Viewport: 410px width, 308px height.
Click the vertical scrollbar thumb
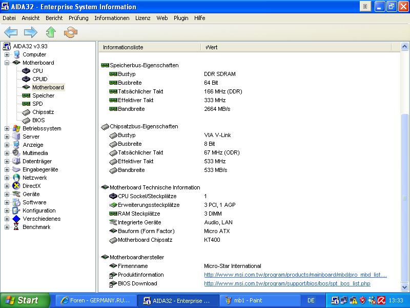tap(404, 198)
